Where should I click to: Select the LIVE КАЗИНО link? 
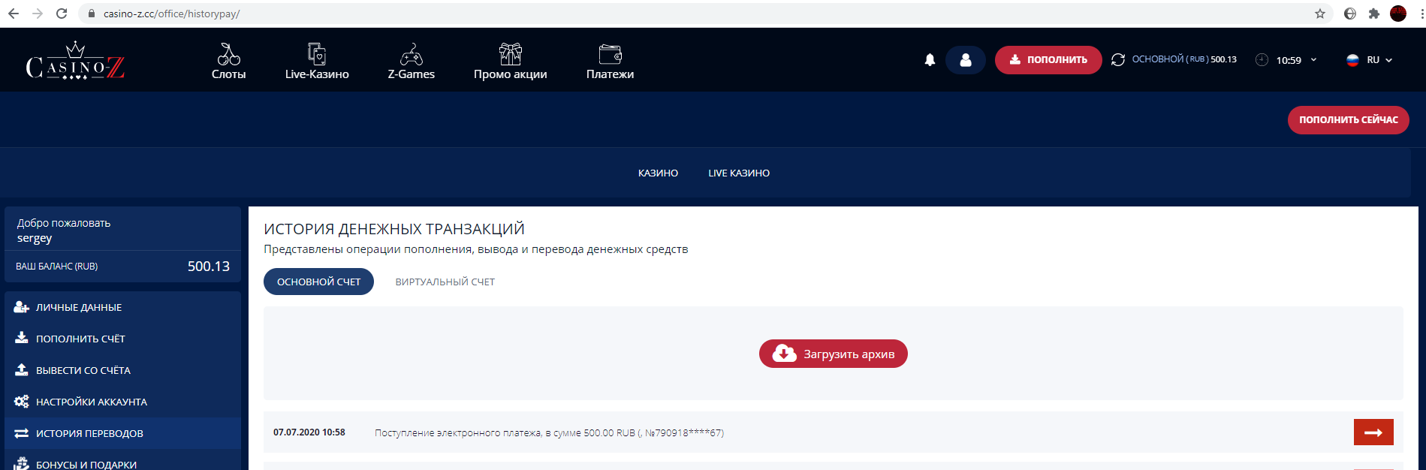click(739, 173)
